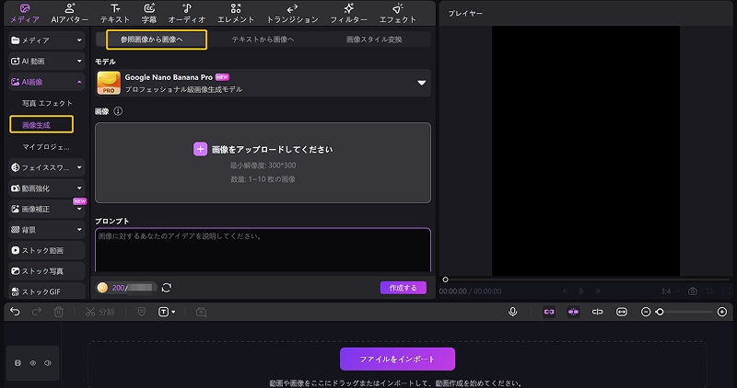
Task: Open ストック動画 in sidebar
Action: (47, 250)
